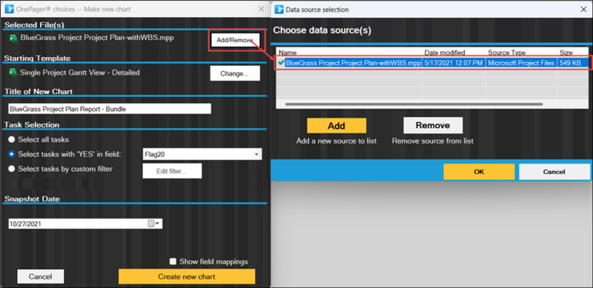Click the Add/Remove files button
Screen dimensions: 593x288
[x=235, y=40]
